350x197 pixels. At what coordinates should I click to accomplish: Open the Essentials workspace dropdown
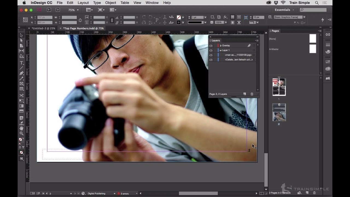pyautogui.click(x=284, y=10)
